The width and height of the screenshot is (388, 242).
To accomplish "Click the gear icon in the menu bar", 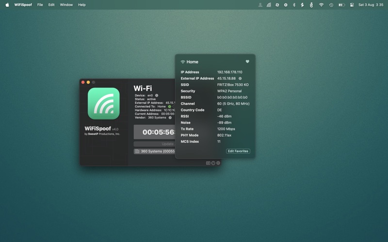I will point(286,5).
